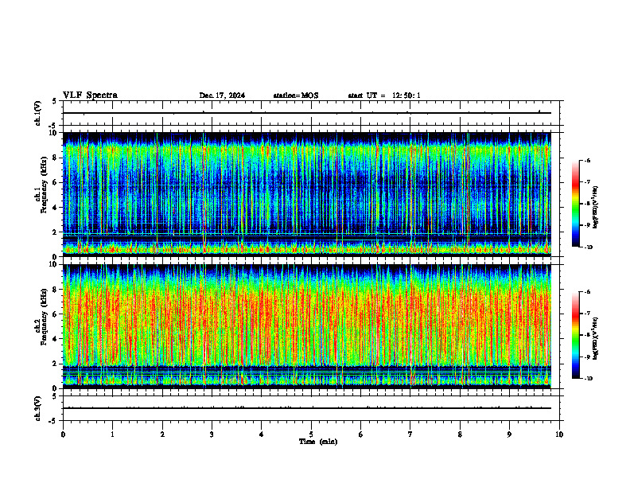Click the ch.2 frequency axis '6' tick label
The image size is (630, 487).
[x=55, y=314]
